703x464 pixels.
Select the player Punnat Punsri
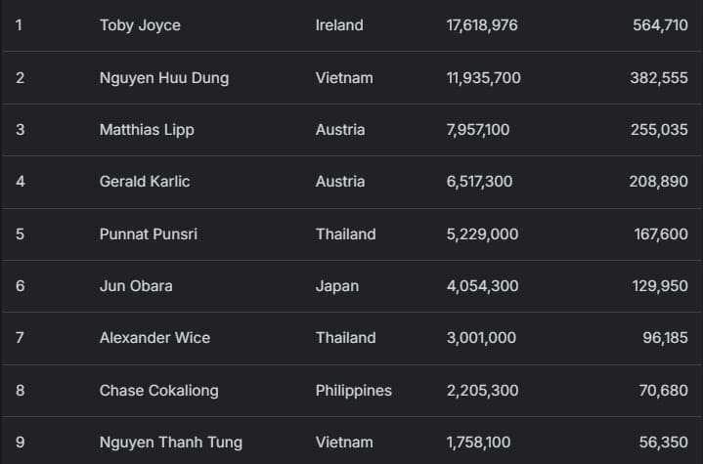(x=148, y=234)
